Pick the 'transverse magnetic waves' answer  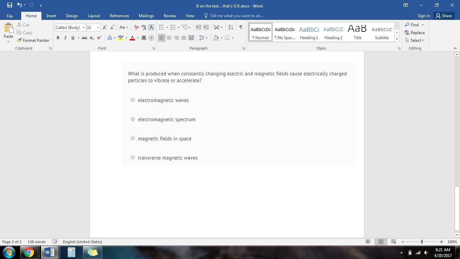click(133, 157)
